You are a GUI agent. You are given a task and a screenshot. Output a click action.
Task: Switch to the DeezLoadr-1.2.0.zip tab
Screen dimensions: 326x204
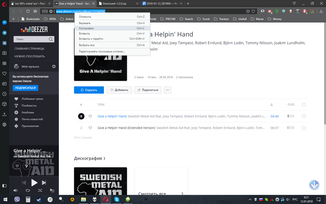pos(119,4)
